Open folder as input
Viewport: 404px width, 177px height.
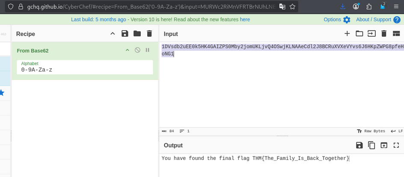(x=359, y=34)
